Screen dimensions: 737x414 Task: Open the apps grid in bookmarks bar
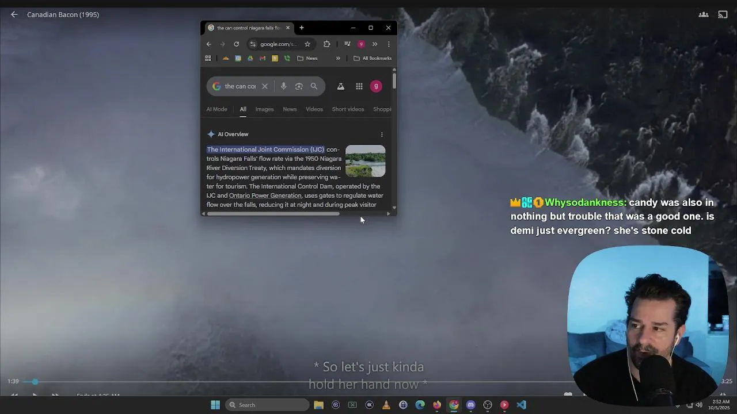pyautogui.click(x=208, y=58)
